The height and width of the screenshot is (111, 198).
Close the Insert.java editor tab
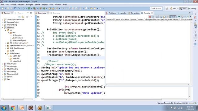pos(48,13)
